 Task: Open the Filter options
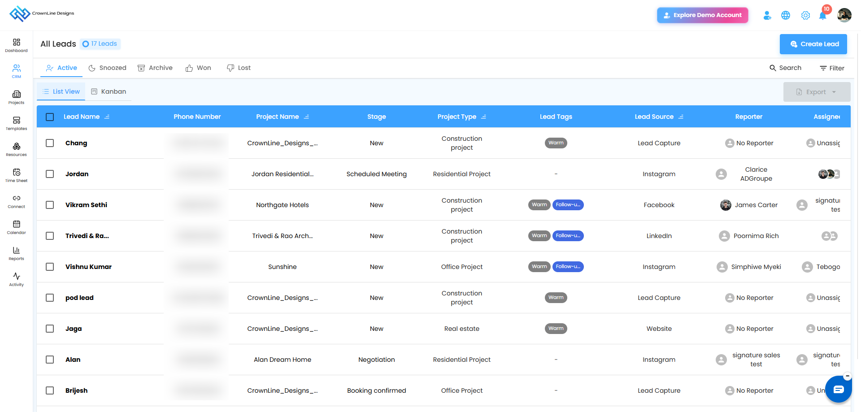[x=832, y=68]
